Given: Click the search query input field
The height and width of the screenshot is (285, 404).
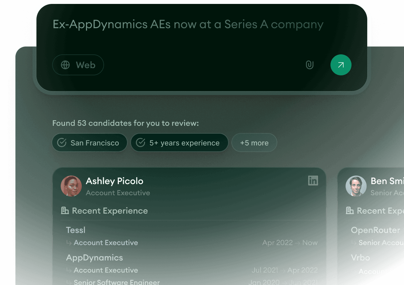Looking at the screenshot, I should point(188,25).
